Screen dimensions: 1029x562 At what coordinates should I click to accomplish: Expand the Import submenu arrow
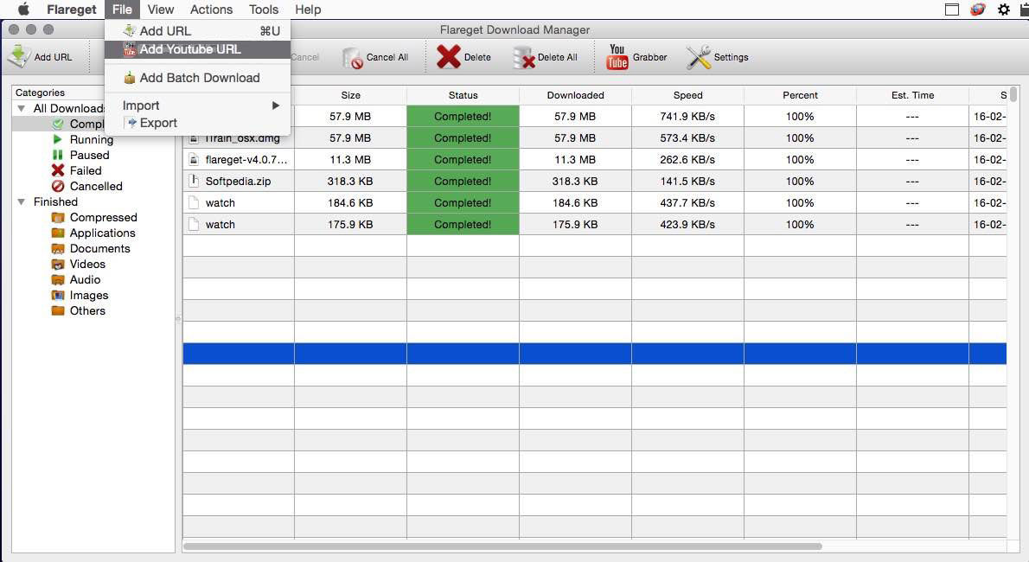[x=276, y=105]
